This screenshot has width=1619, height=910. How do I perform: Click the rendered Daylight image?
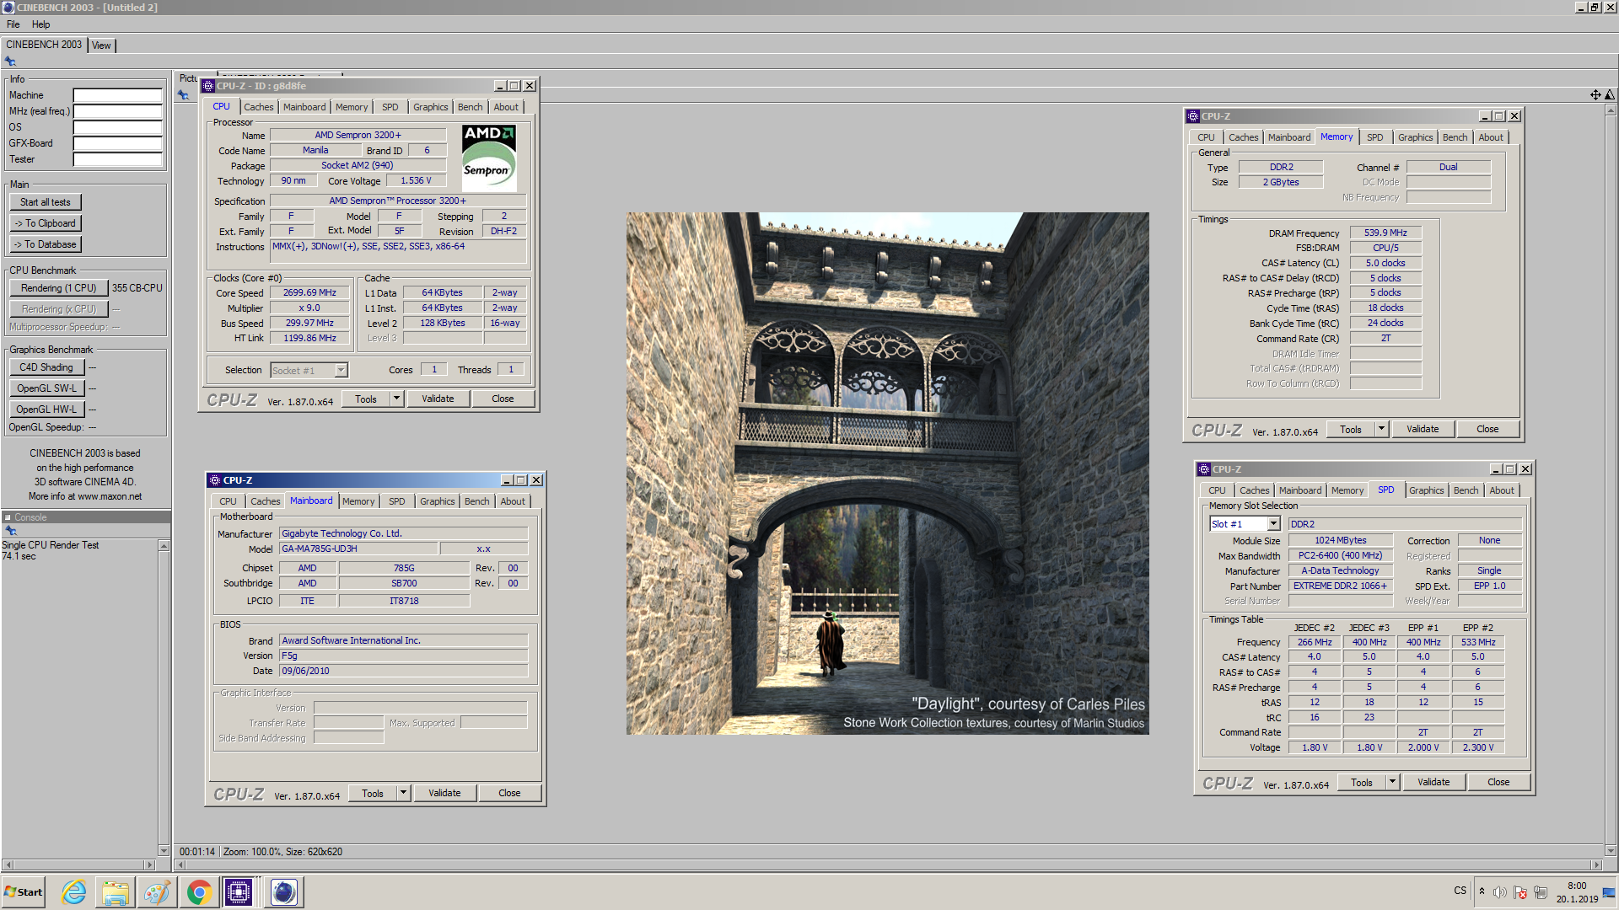(887, 474)
